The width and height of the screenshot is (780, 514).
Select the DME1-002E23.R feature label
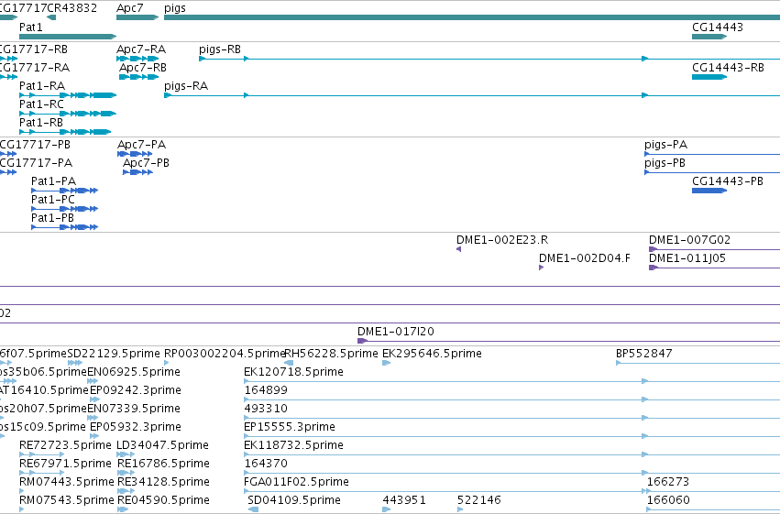click(502, 240)
